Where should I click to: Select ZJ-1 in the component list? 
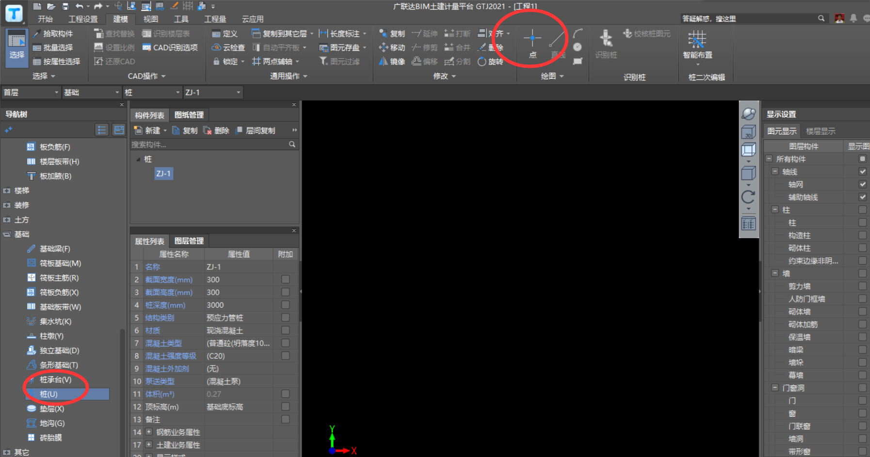163,173
